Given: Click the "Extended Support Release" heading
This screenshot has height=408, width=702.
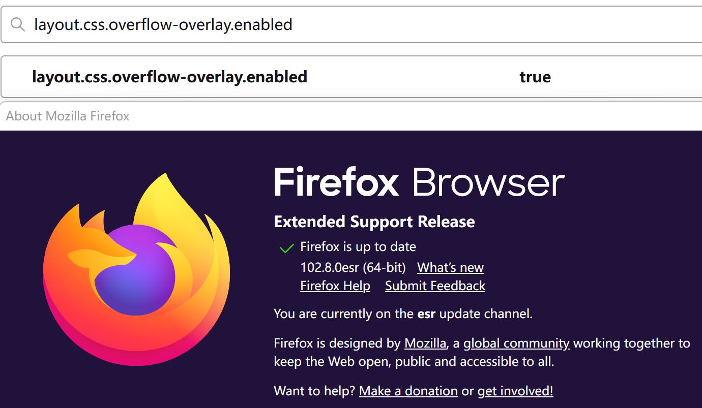Looking at the screenshot, I should point(374,222).
